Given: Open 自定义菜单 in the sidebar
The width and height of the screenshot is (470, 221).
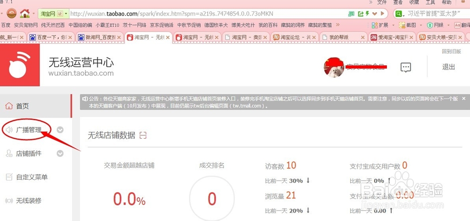Looking at the screenshot, I should coord(31,177).
